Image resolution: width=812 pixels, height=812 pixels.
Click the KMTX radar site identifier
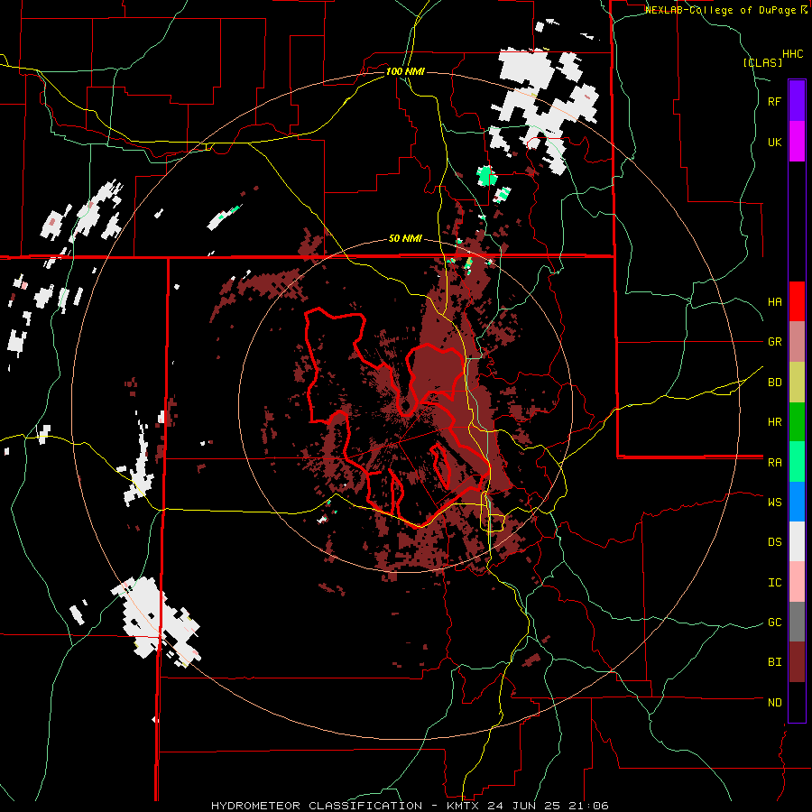pyautogui.click(x=464, y=806)
